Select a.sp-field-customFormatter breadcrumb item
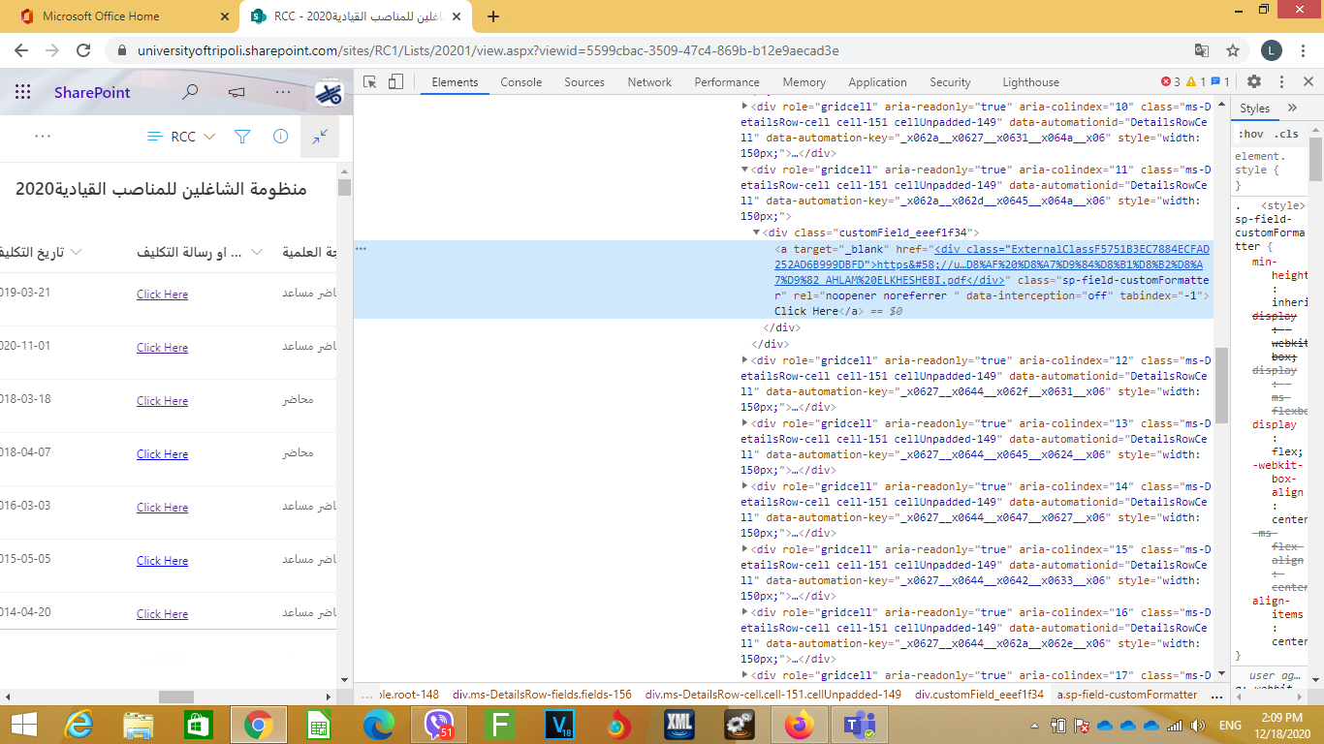Image resolution: width=1324 pixels, height=744 pixels. tap(1127, 694)
